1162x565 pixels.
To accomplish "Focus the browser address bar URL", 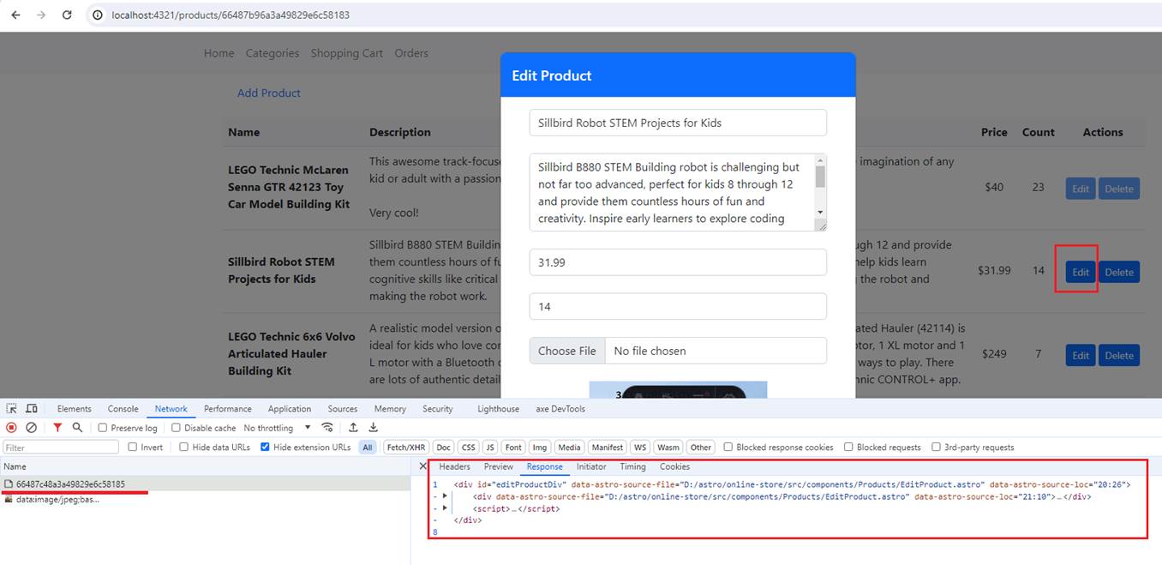I will 231,15.
